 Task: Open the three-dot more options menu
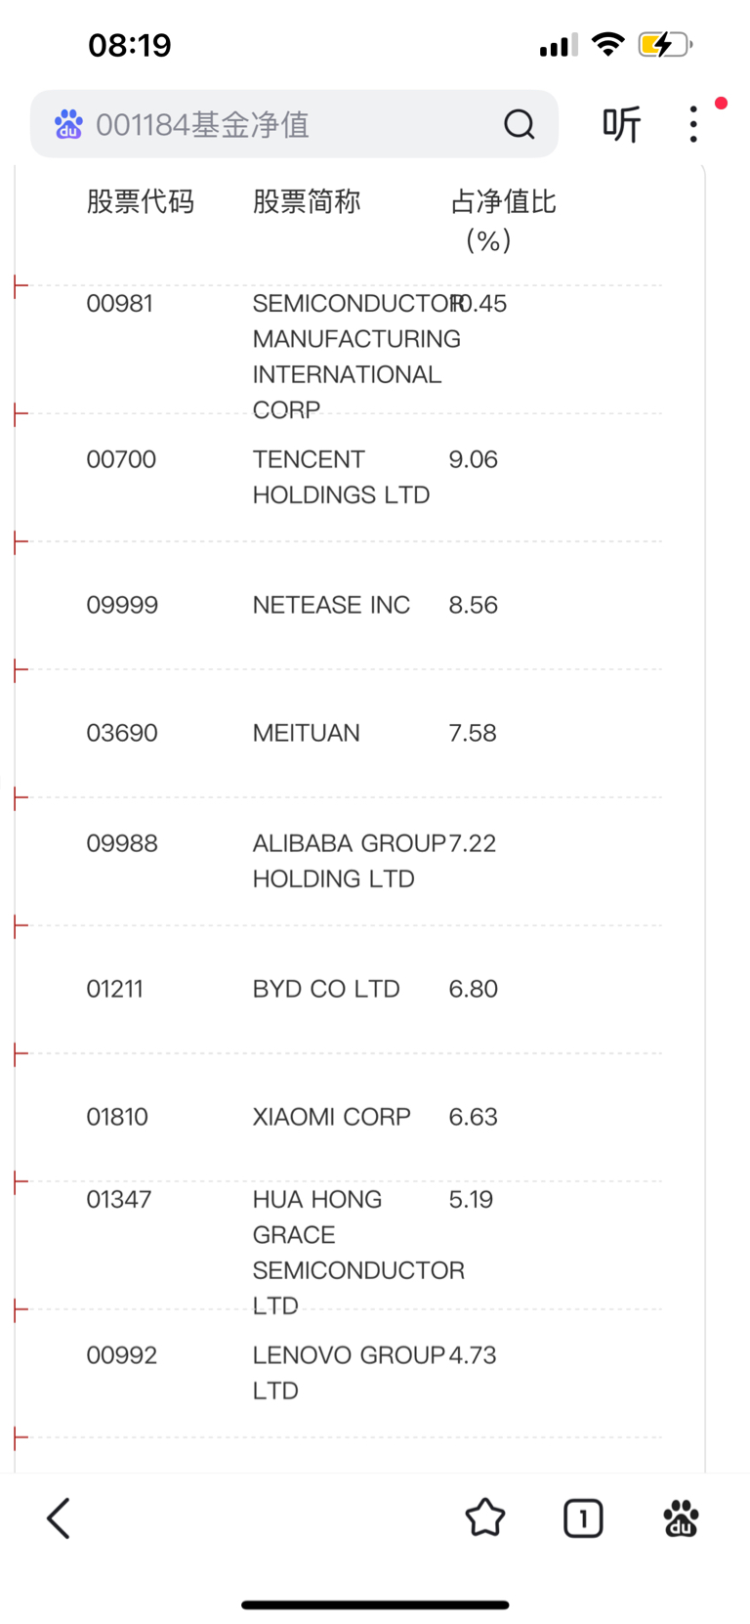pyautogui.click(x=693, y=124)
